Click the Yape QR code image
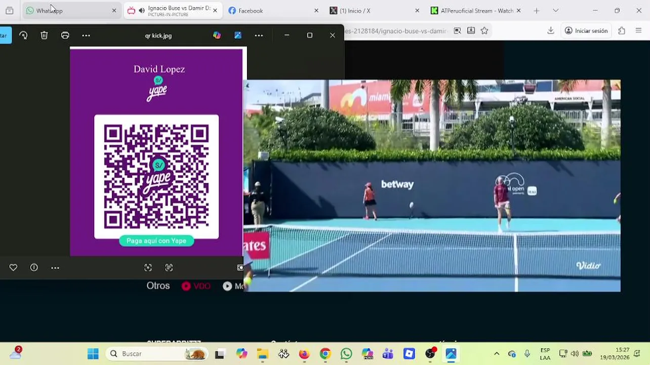This screenshot has width=650, height=365. coord(156,176)
